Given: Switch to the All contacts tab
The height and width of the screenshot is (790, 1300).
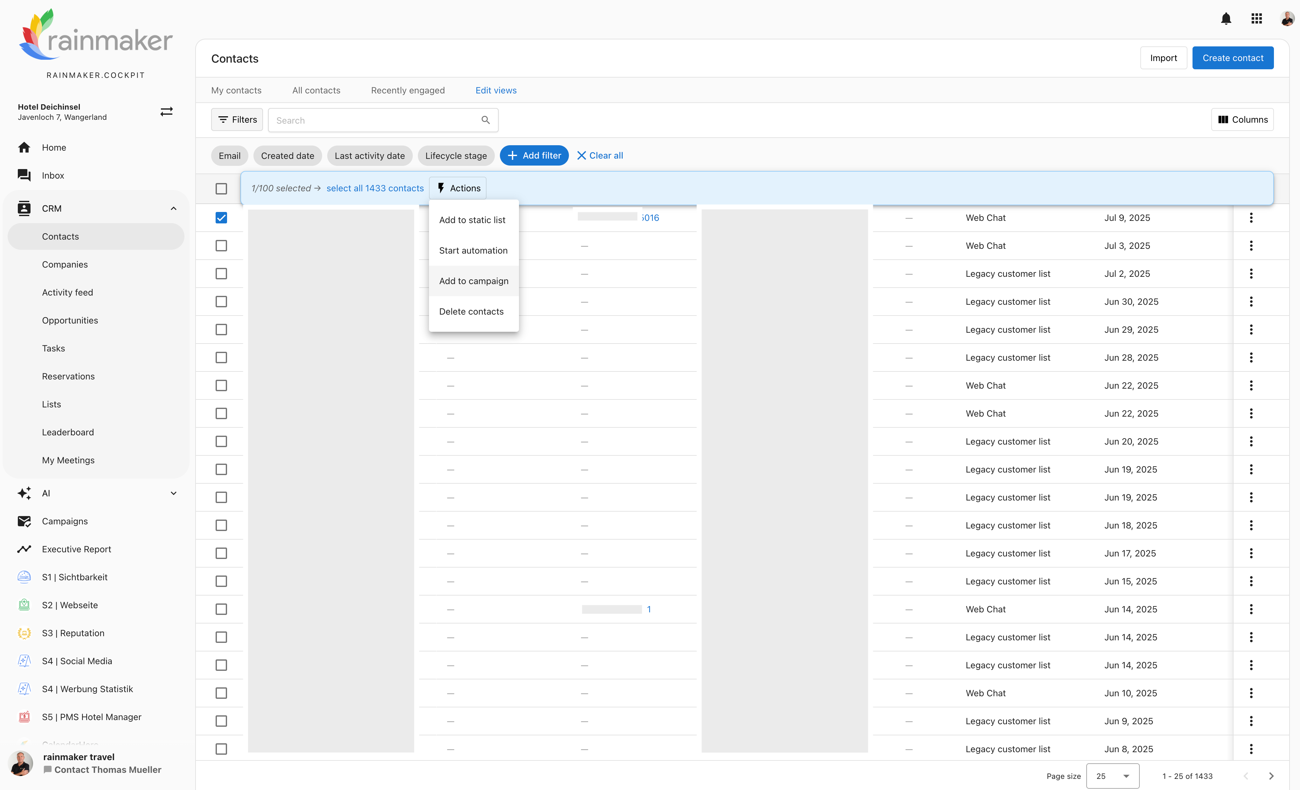Looking at the screenshot, I should (316, 90).
